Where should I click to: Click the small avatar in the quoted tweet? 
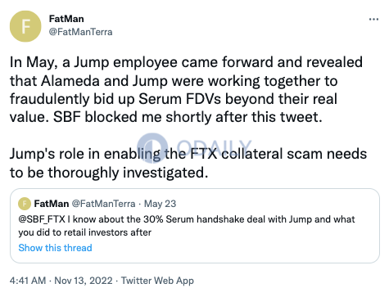tap(25, 204)
